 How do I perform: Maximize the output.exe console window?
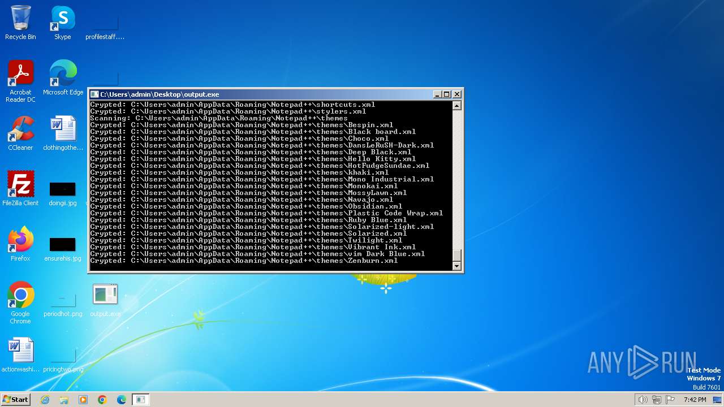447,94
